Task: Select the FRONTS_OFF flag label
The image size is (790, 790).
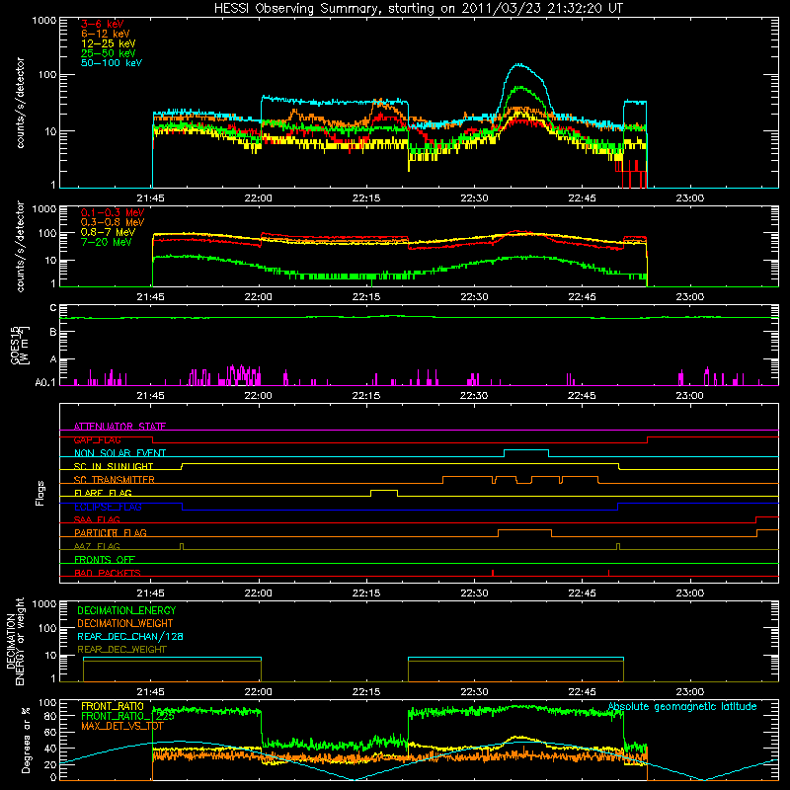Action: click(105, 559)
